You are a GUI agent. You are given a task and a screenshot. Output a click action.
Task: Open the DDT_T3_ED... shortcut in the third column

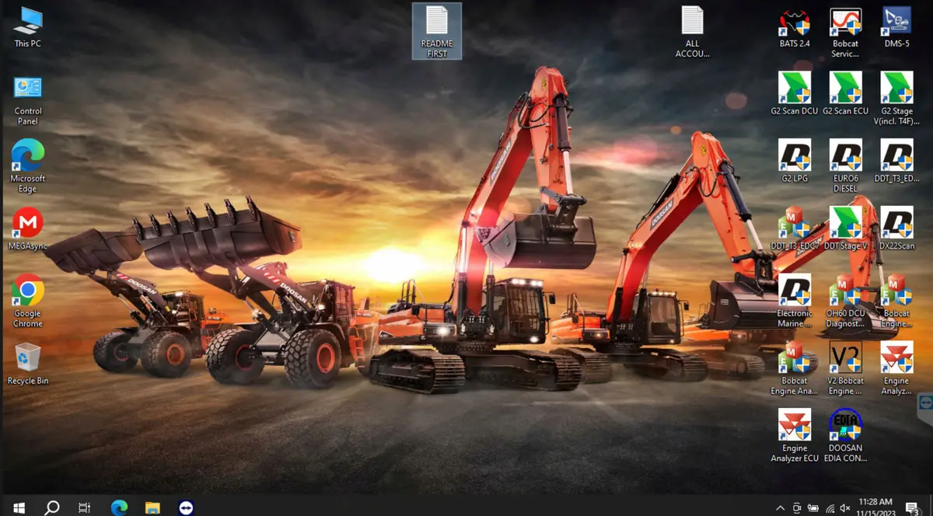(x=896, y=161)
